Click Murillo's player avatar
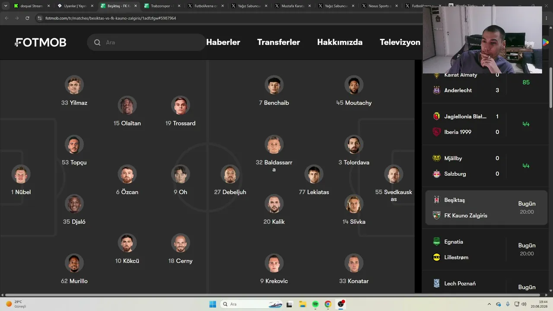 [x=74, y=263]
